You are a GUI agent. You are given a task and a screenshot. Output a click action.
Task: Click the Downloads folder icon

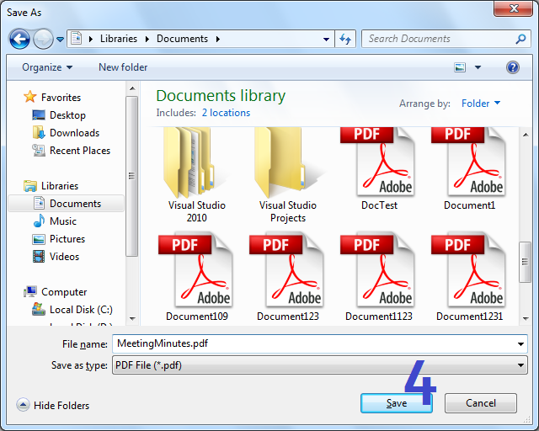39,132
